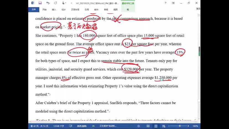
Task: Click the zoom slider in status bar
Action: point(180,126)
